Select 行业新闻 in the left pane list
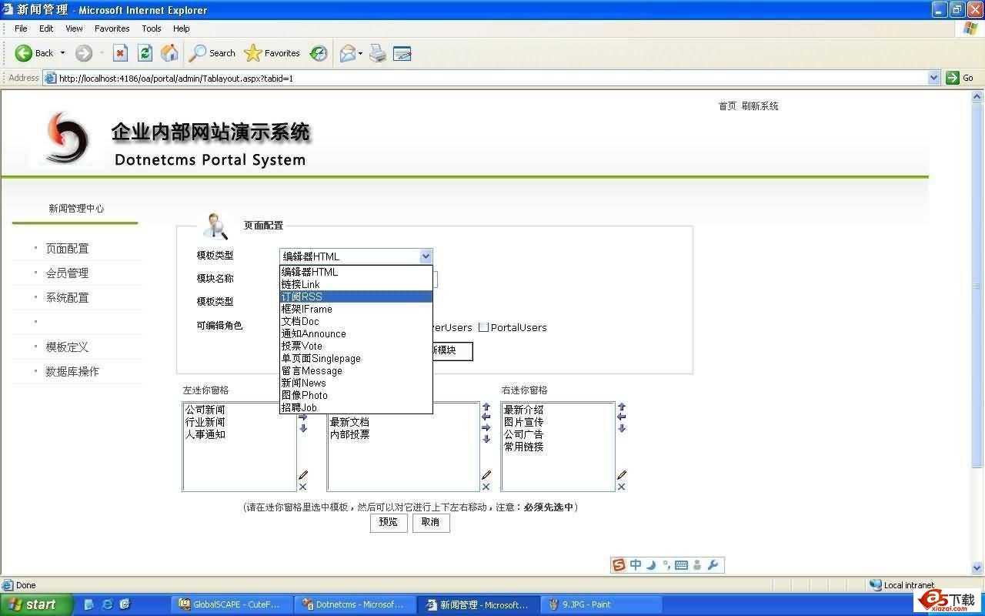 point(205,423)
